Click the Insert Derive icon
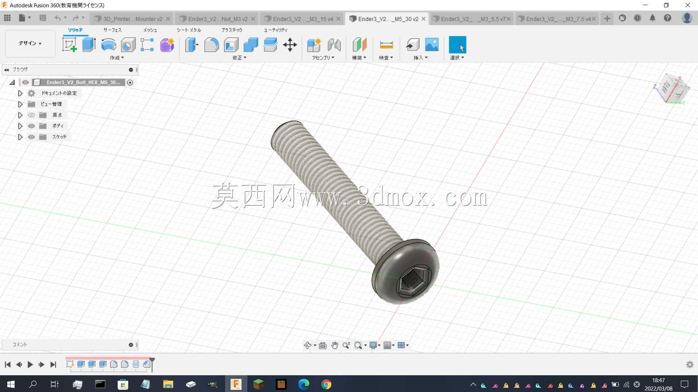 click(x=413, y=45)
